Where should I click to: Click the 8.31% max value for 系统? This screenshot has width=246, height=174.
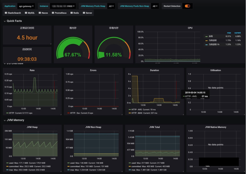(x=228, y=36)
